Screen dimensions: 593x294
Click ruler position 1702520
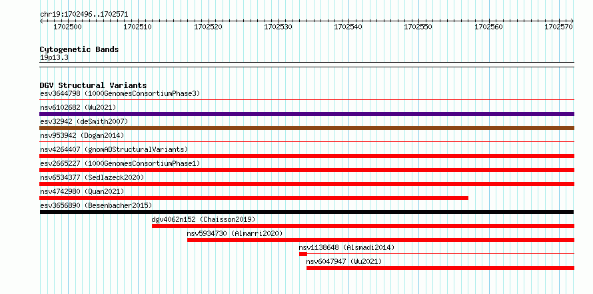[208, 27]
